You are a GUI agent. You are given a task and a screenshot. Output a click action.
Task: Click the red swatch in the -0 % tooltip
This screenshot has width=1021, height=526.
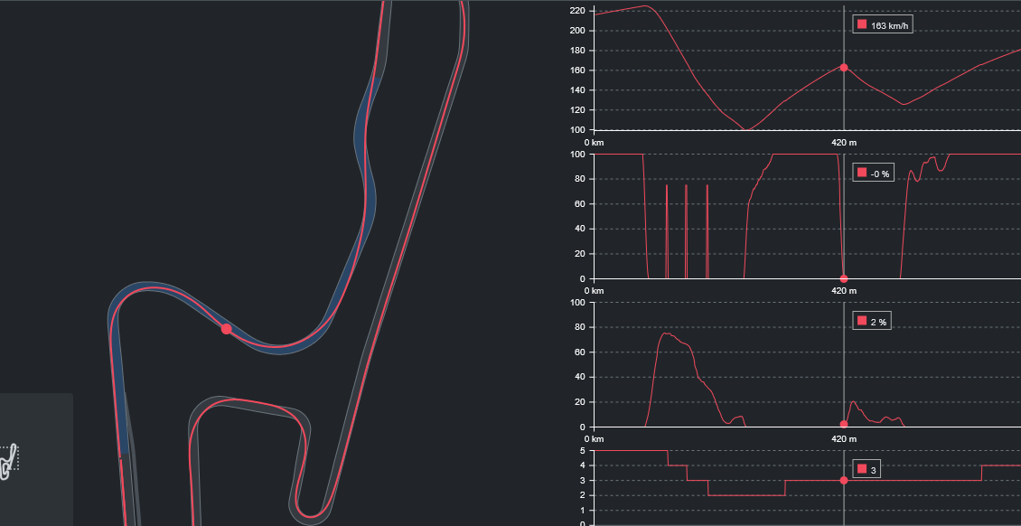(x=862, y=174)
